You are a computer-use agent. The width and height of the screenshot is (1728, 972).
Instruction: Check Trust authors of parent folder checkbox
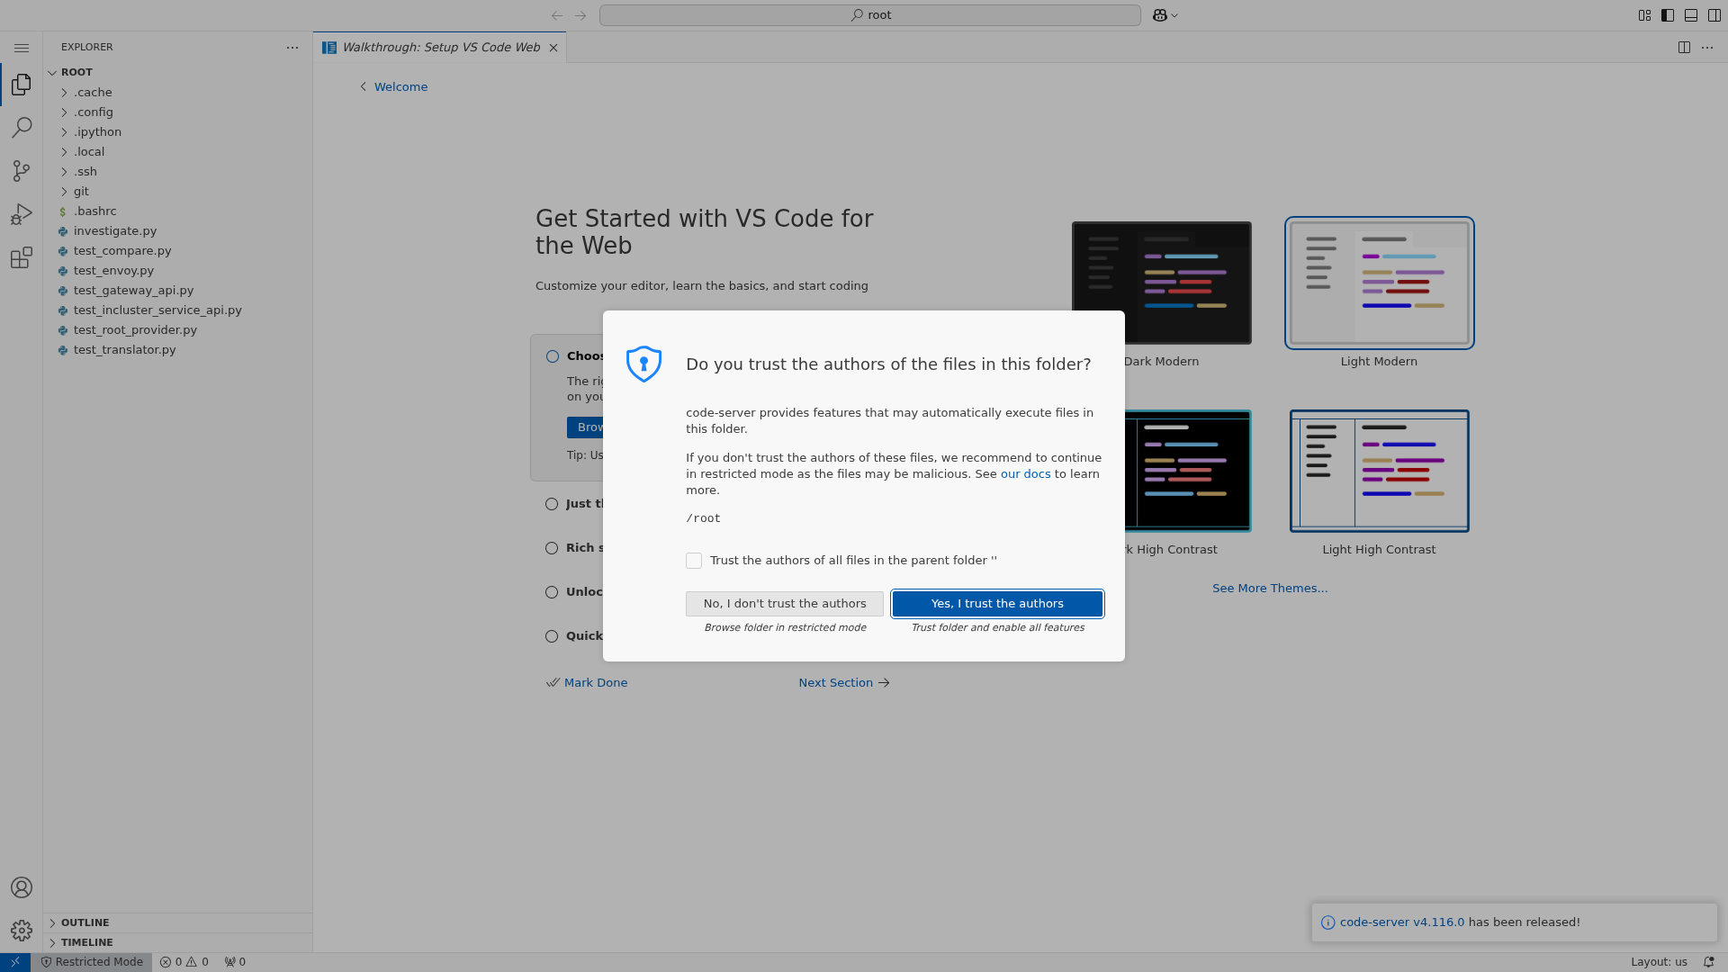pyautogui.click(x=694, y=561)
